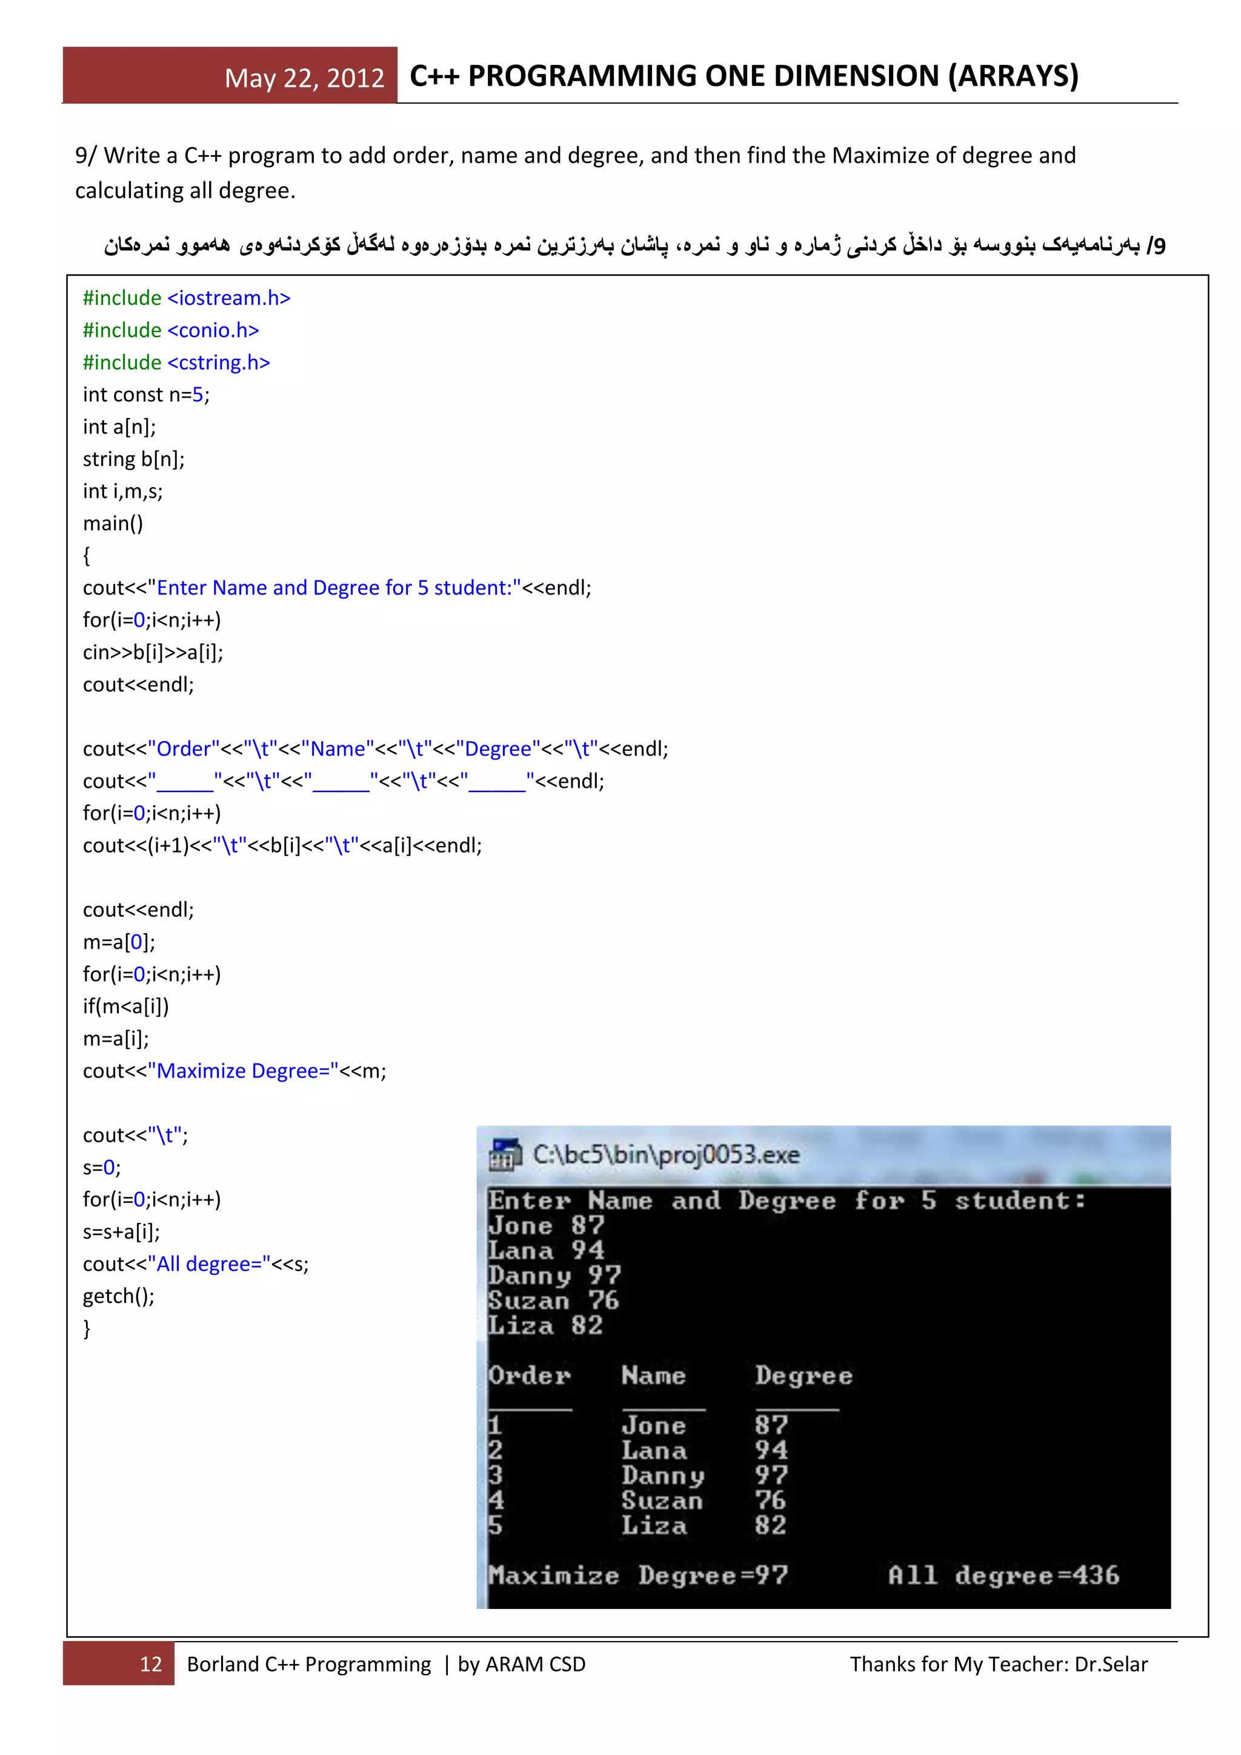
Task: Click the line 'cin>>b[i]>>a[i];'
Action: coord(153,652)
